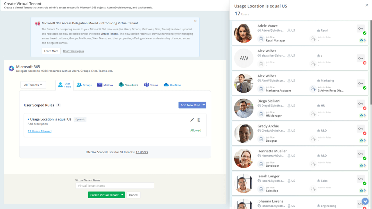Click the Learn More button
The width and height of the screenshot is (372, 209).
[x=51, y=51]
